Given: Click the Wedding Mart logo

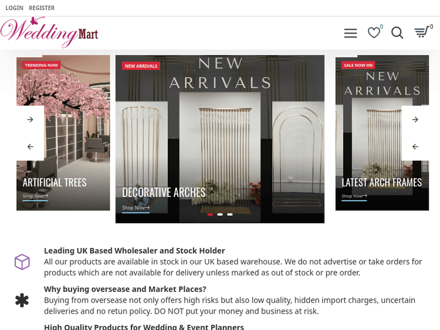Looking at the screenshot, I should tap(49, 32).
